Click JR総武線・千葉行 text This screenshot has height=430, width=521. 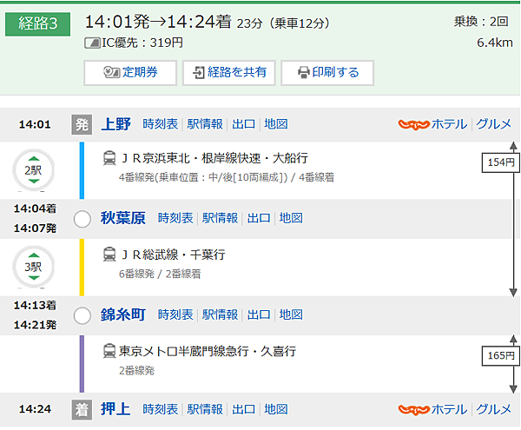coord(173,255)
